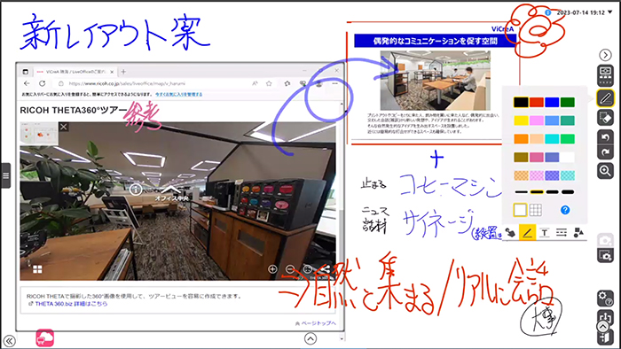Open the left edge pull-out handle

(5, 175)
